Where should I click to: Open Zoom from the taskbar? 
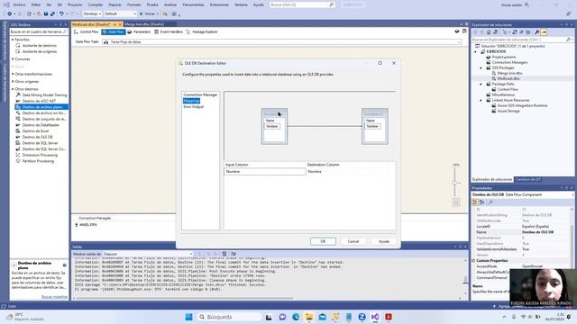pyautogui.click(x=362, y=317)
